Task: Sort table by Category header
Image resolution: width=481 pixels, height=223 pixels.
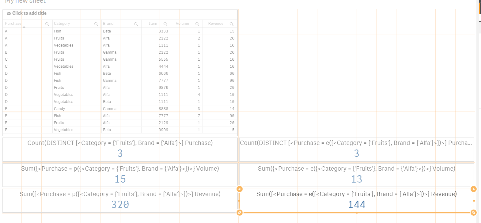Action: [x=62, y=24]
